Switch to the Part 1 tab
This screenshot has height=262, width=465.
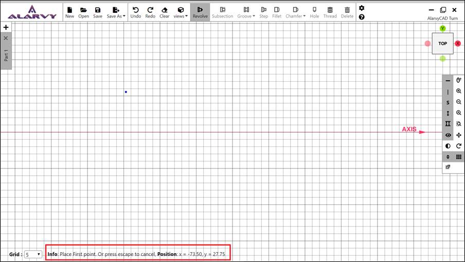click(x=6, y=55)
